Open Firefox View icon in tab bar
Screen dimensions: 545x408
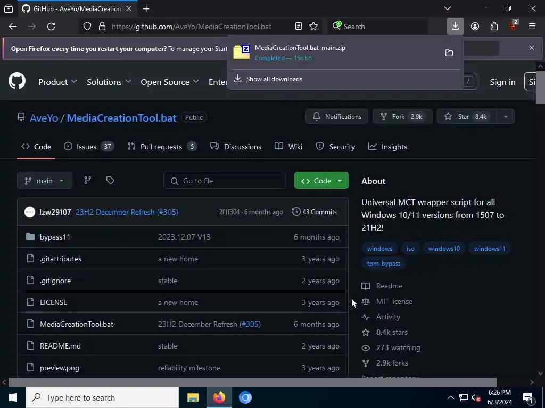pyautogui.click(x=9, y=9)
